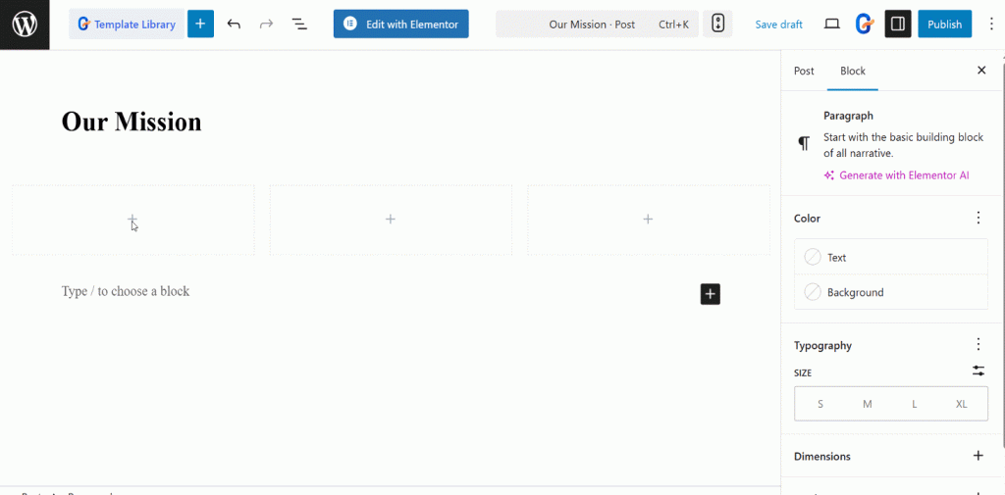
Task: Click the Paragraph heading in sidebar
Action: (x=849, y=116)
